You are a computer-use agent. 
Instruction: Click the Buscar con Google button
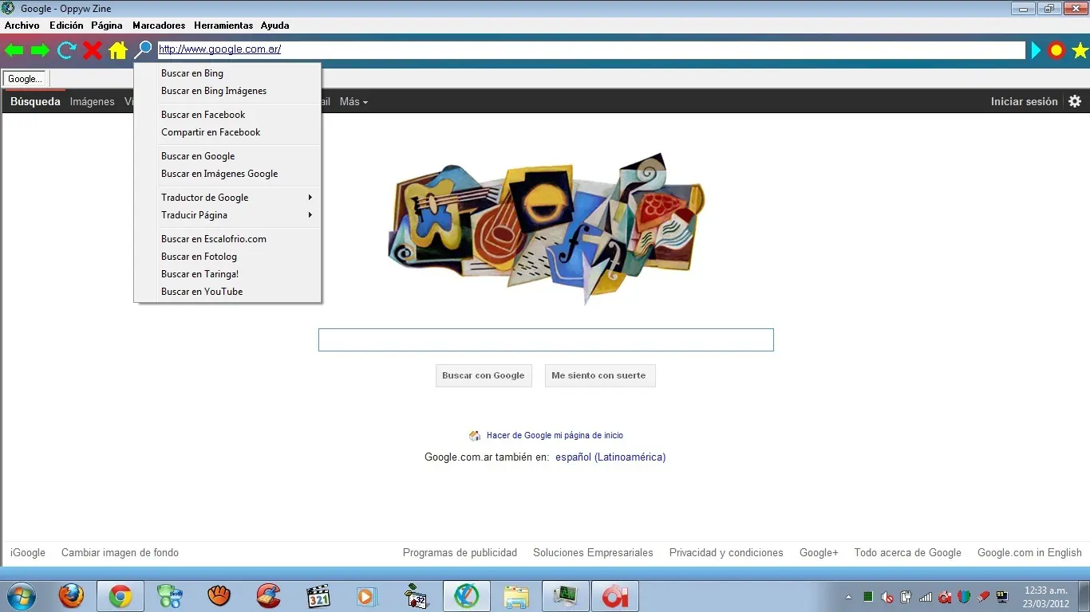click(x=484, y=375)
